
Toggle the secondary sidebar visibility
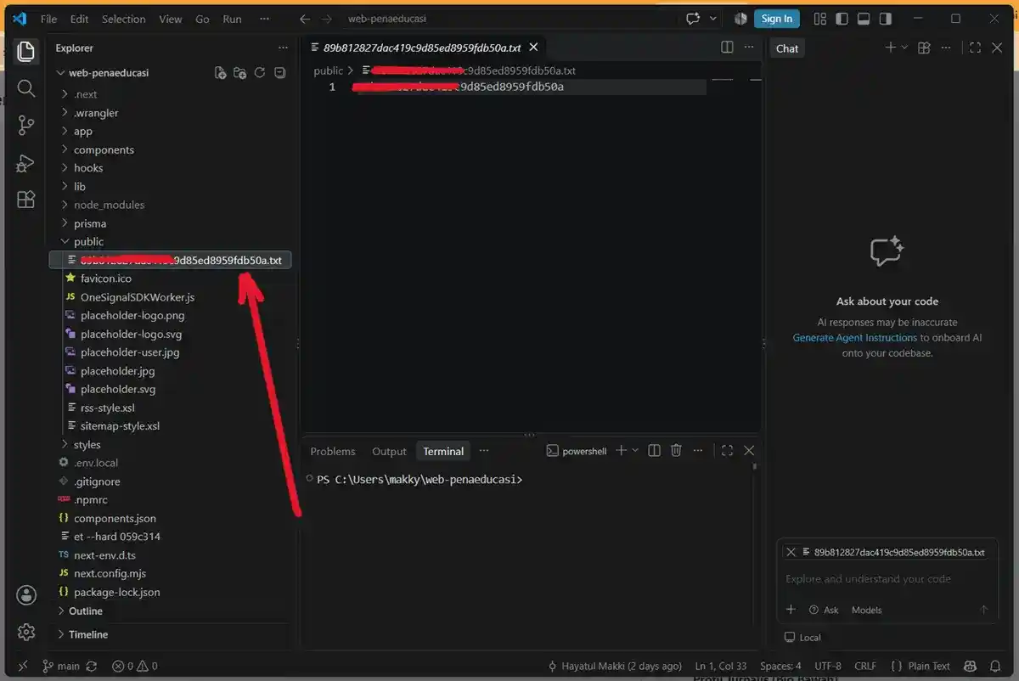[x=886, y=19]
